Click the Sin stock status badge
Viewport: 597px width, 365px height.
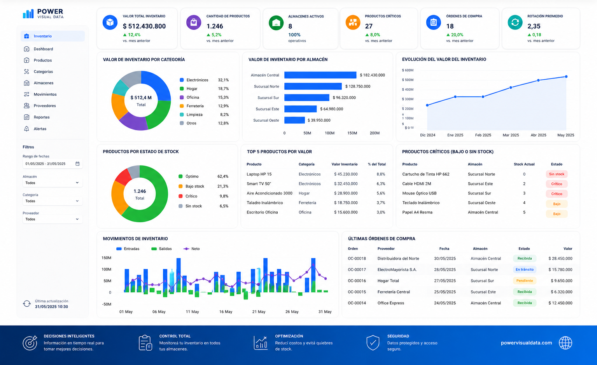(557, 174)
